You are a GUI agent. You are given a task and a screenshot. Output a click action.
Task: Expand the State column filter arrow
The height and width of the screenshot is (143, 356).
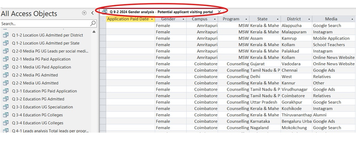pos(277,19)
